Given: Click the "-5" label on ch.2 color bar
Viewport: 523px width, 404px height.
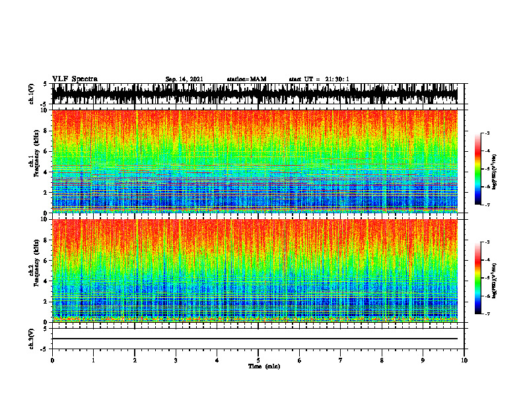Looking at the screenshot, I should tap(487, 278).
